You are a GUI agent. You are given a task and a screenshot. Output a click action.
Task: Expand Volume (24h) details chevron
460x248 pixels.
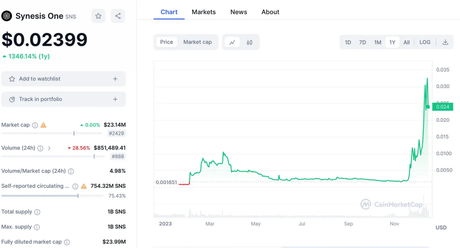49,148
